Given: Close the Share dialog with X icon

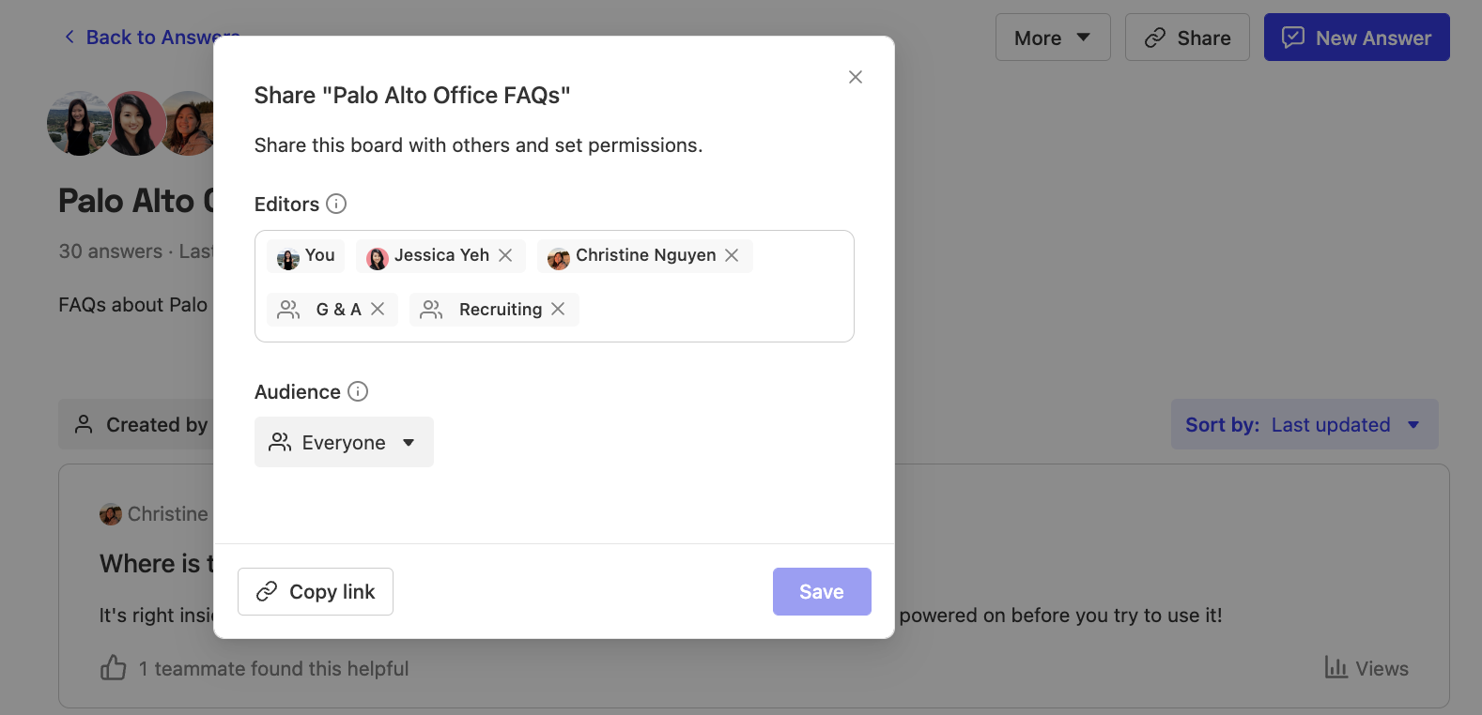Looking at the screenshot, I should 855,77.
